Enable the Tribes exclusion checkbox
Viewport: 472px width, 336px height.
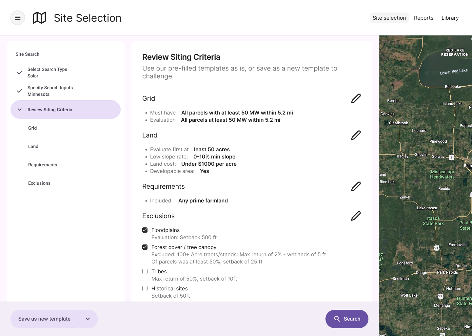pos(145,271)
